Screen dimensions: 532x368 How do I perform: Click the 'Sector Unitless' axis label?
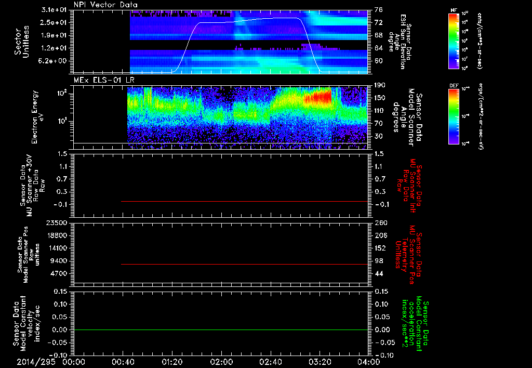21,41
